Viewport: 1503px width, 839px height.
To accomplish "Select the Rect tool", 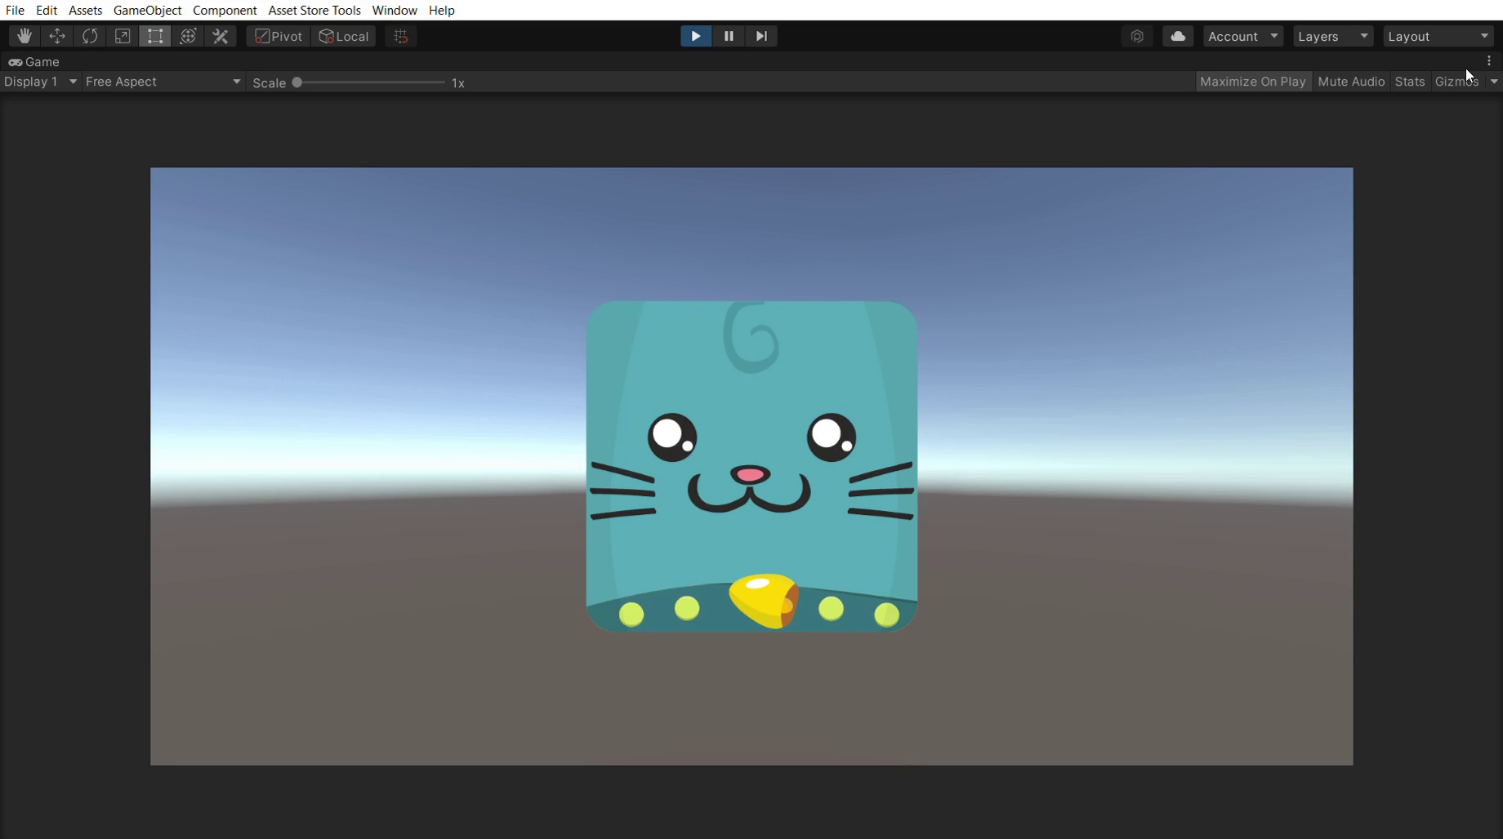I will click(x=155, y=36).
